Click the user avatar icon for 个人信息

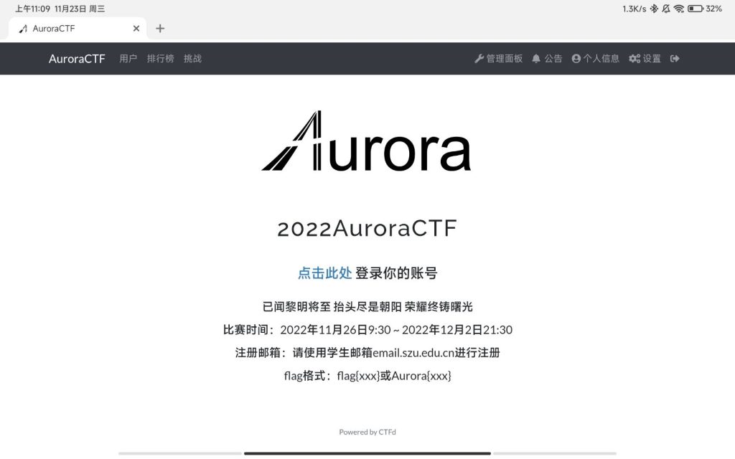[576, 59]
